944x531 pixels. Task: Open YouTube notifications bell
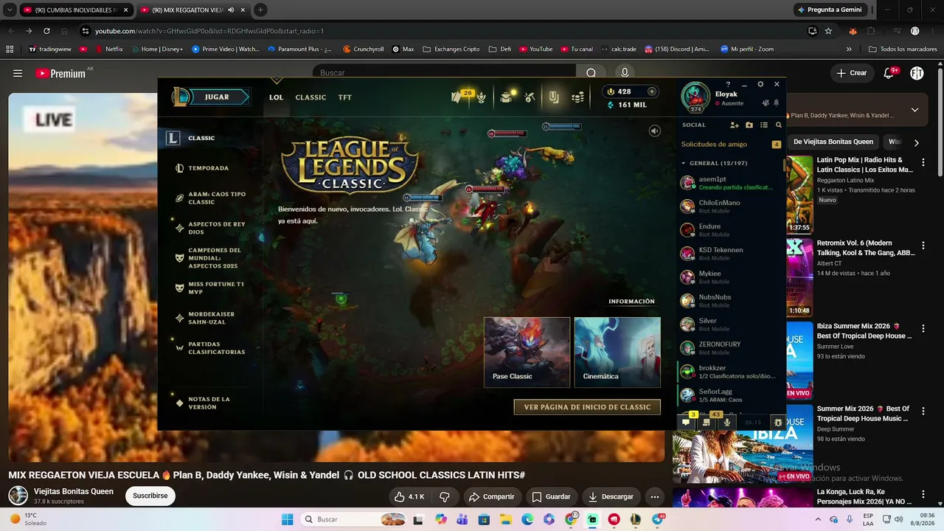889,73
